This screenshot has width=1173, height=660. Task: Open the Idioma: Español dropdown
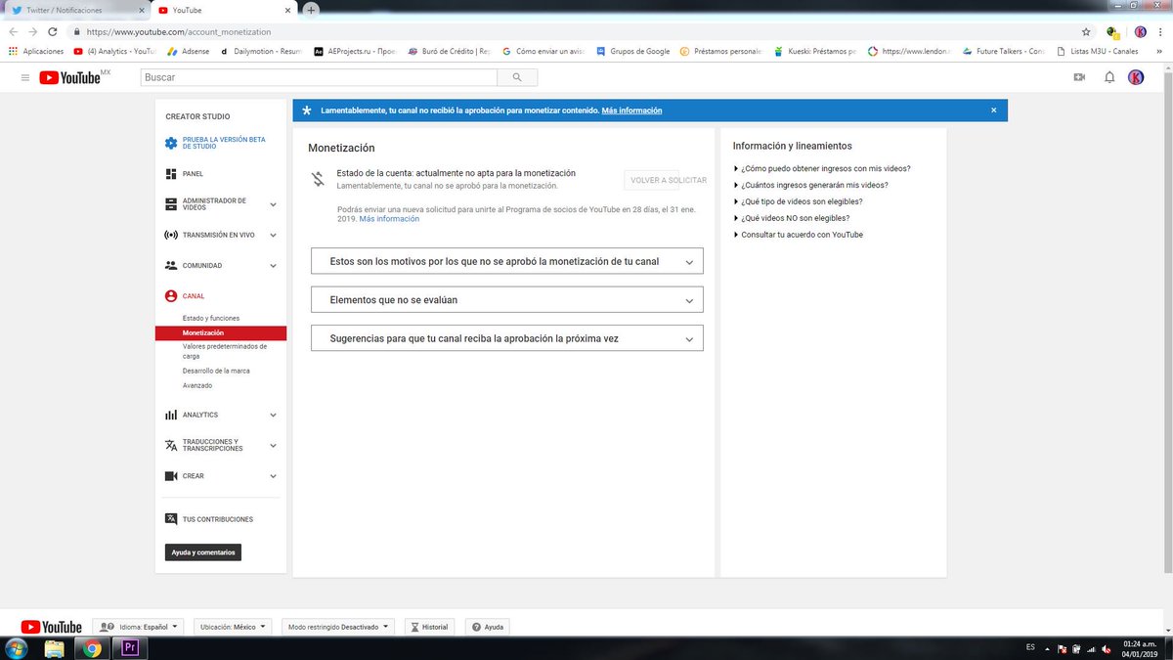point(138,627)
